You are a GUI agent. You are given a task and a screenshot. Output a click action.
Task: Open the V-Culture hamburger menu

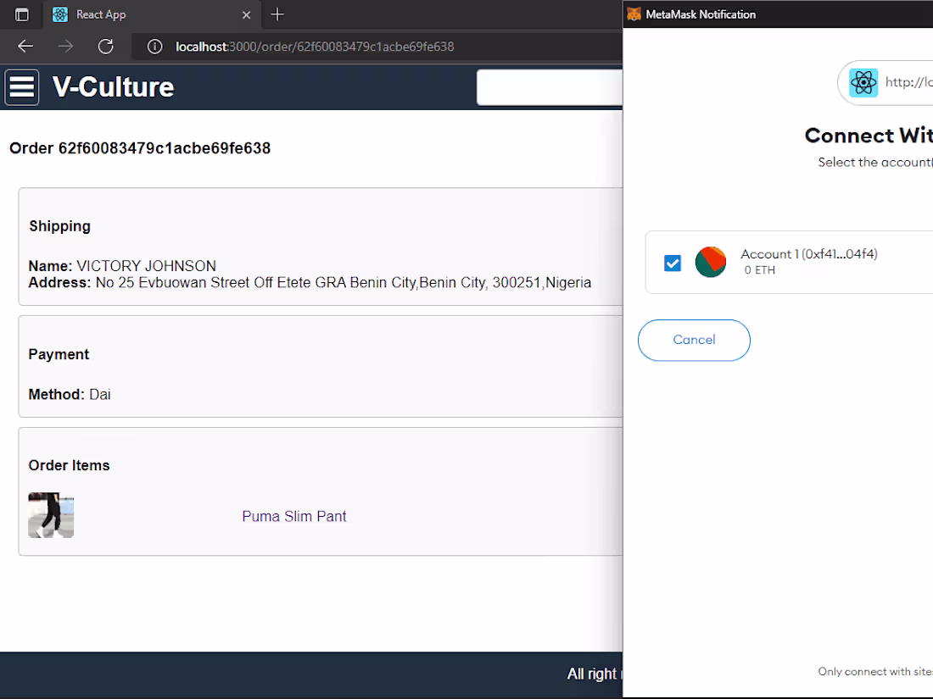tap(22, 87)
